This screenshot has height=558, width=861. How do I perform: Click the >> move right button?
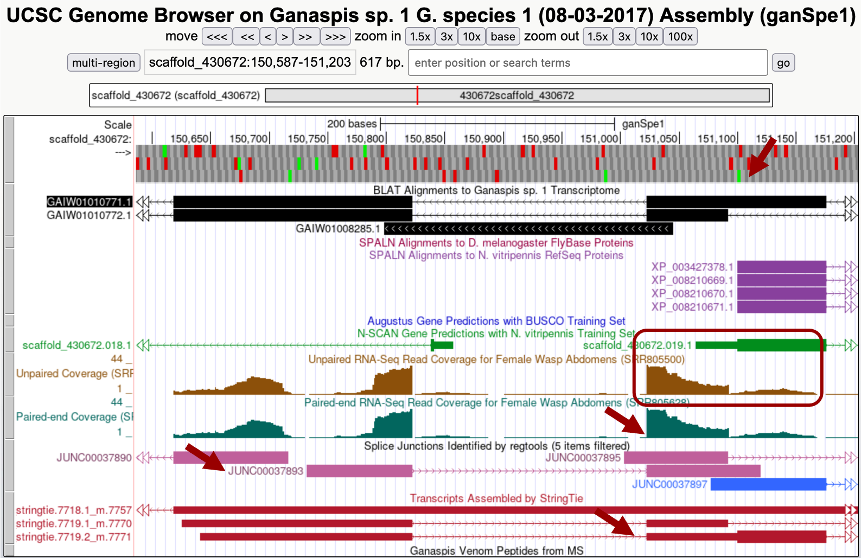tap(306, 37)
